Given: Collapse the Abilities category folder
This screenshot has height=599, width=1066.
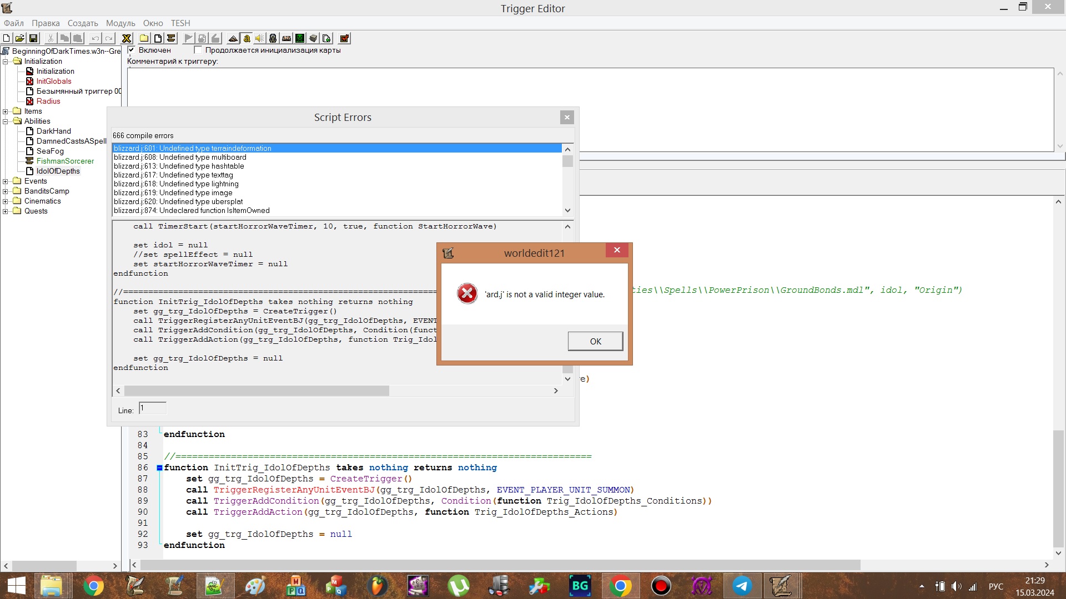Looking at the screenshot, I should point(6,121).
